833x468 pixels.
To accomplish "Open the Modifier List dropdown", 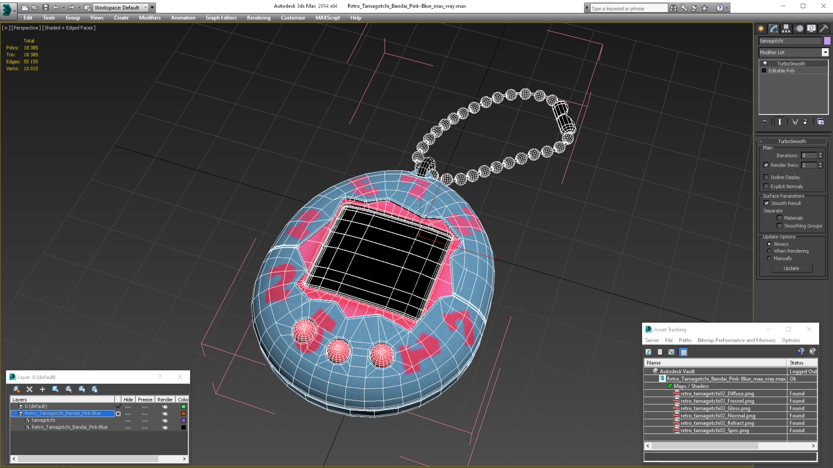I will click(825, 52).
